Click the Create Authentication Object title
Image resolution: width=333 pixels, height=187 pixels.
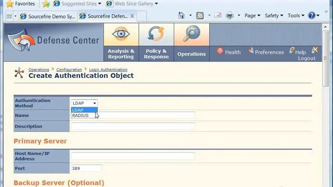pyautogui.click(x=81, y=76)
